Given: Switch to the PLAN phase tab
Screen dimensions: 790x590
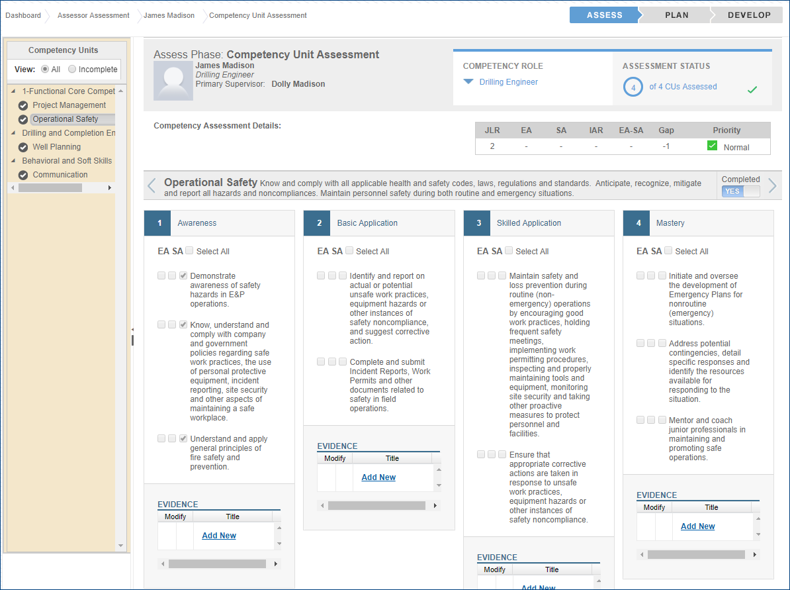Looking at the screenshot, I should click(677, 15).
